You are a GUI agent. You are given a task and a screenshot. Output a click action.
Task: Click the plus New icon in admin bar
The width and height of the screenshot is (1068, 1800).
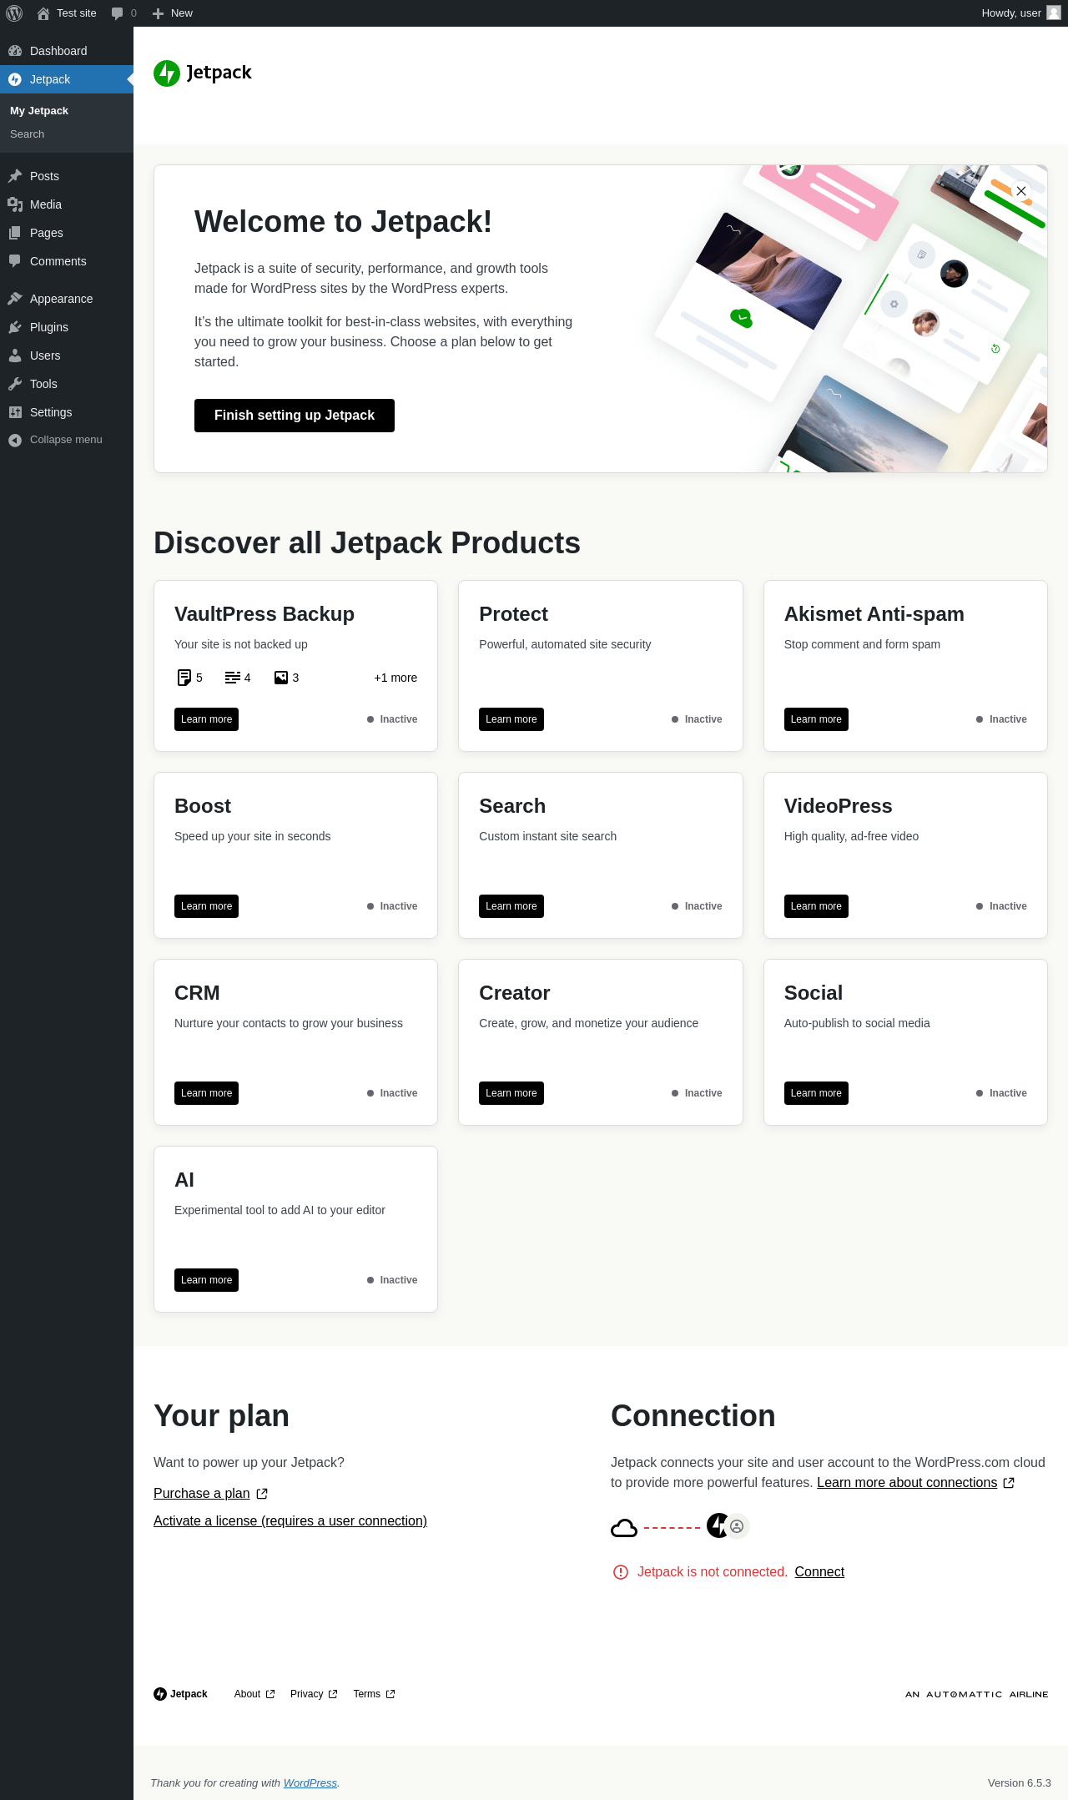click(x=158, y=13)
